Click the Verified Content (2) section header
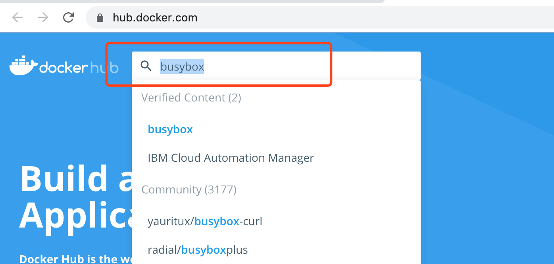The height and width of the screenshot is (264, 554). coord(191,98)
